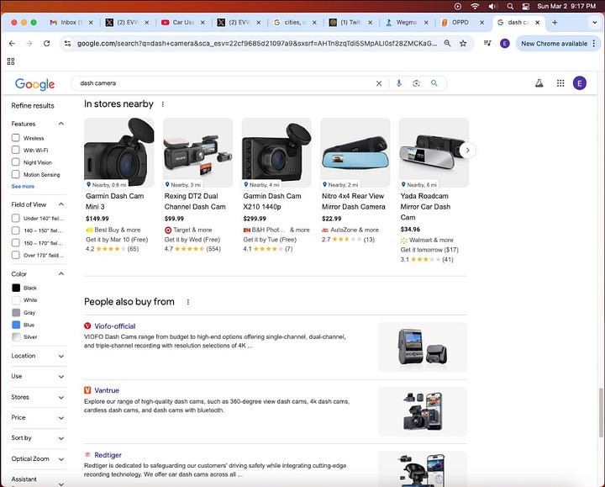Open Google apps grid icon
The width and height of the screenshot is (605, 487).
560,83
